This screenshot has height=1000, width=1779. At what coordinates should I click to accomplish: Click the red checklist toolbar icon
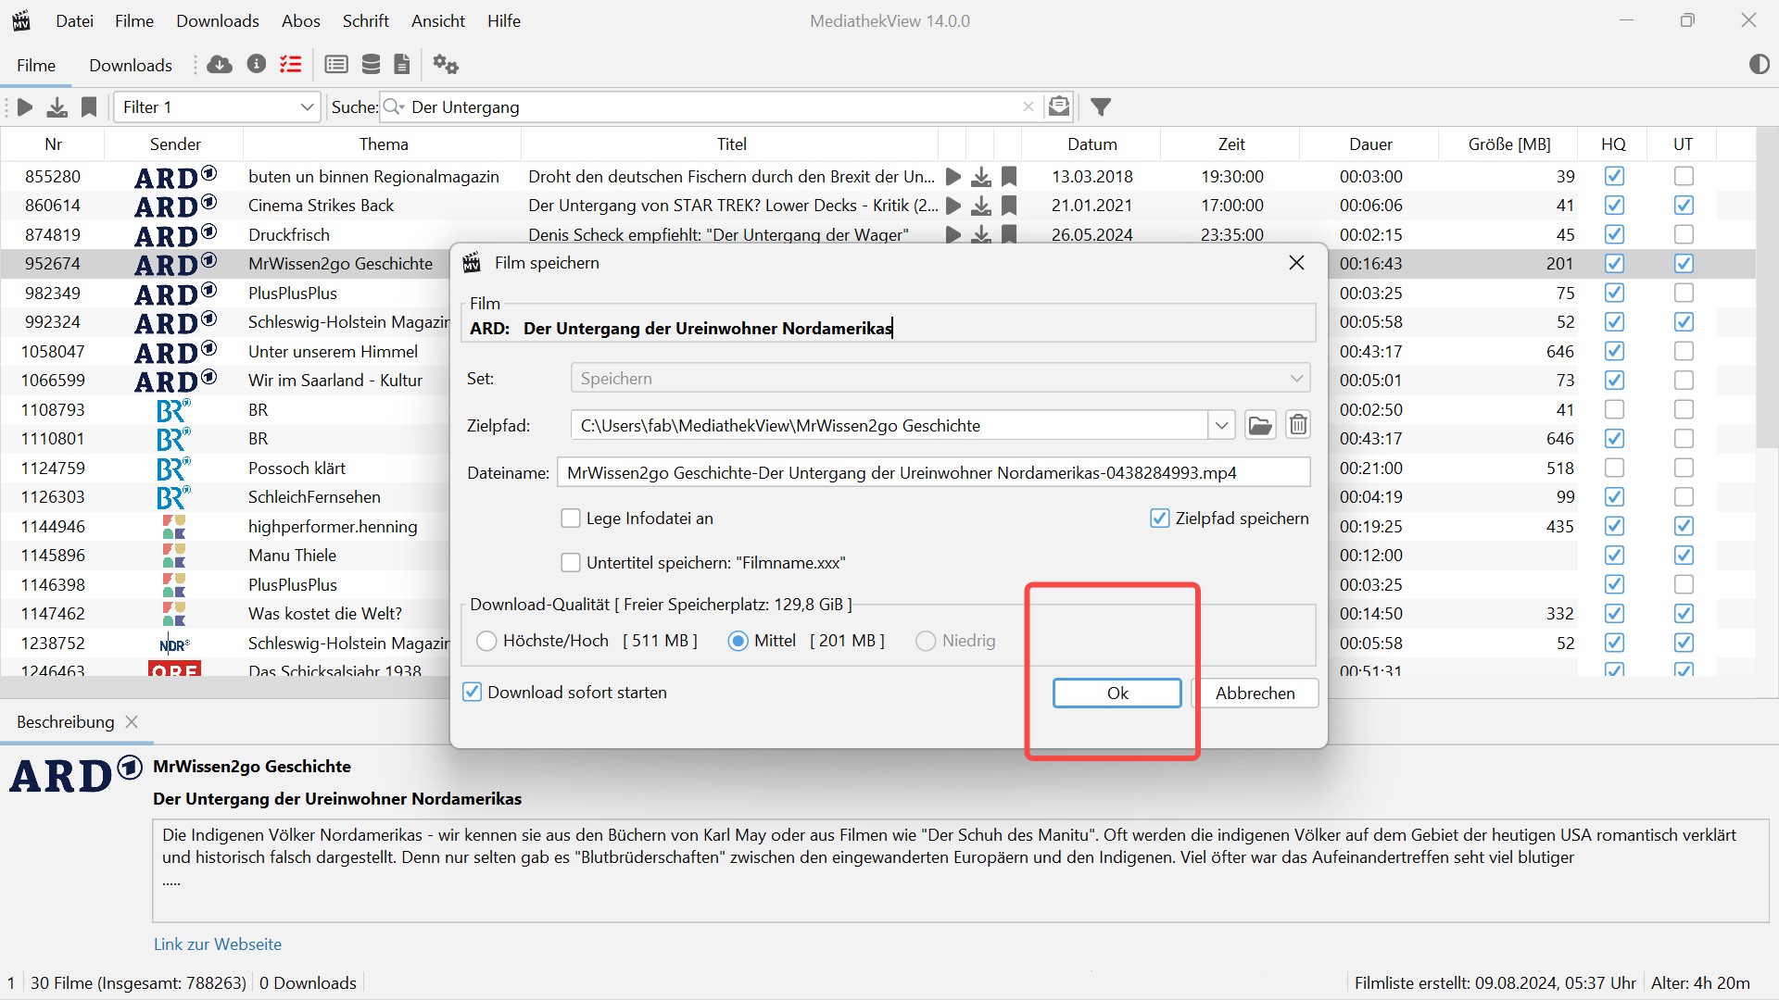[291, 64]
